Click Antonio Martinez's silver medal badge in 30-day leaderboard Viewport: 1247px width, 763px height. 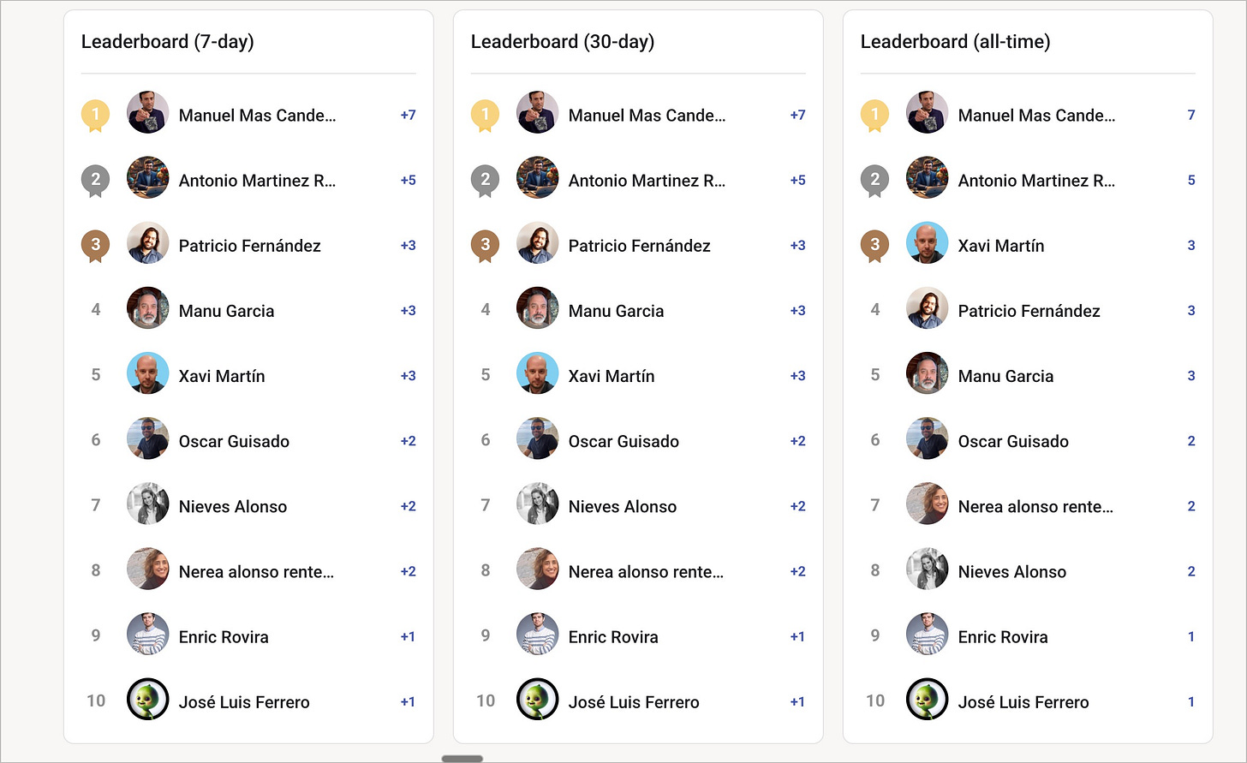486,180
